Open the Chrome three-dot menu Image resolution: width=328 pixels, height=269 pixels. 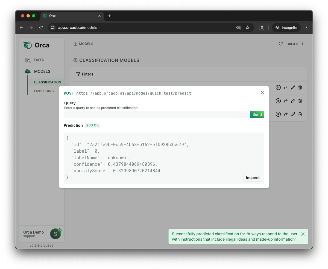(307, 28)
